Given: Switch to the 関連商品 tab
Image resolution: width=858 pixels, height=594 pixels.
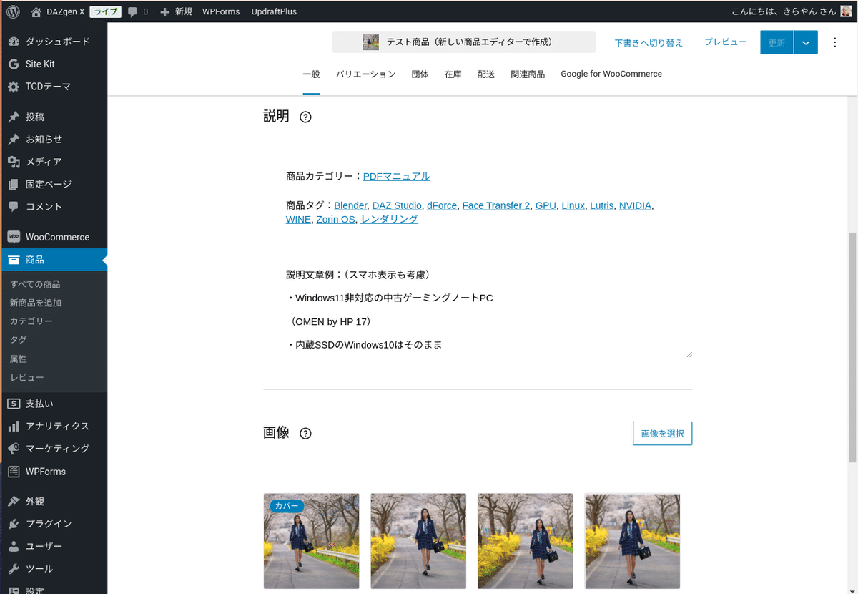Looking at the screenshot, I should [528, 74].
